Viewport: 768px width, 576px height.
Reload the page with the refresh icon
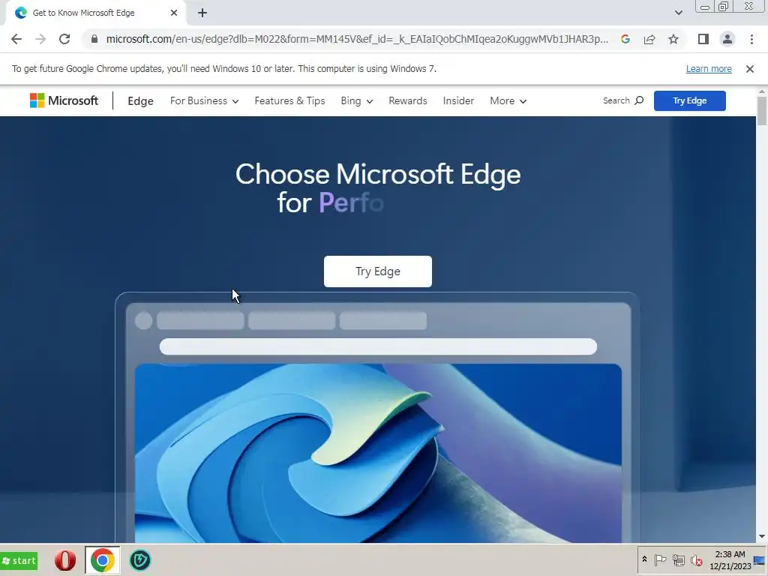tap(64, 39)
